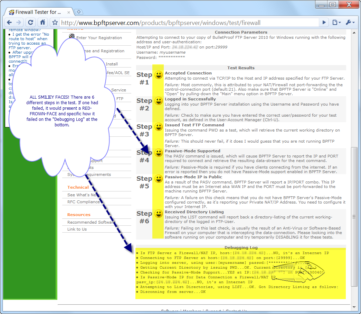This screenshot has height=314, width=361.
Task: Click the Connection Parameters heading
Action: pyautogui.click(x=241, y=32)
